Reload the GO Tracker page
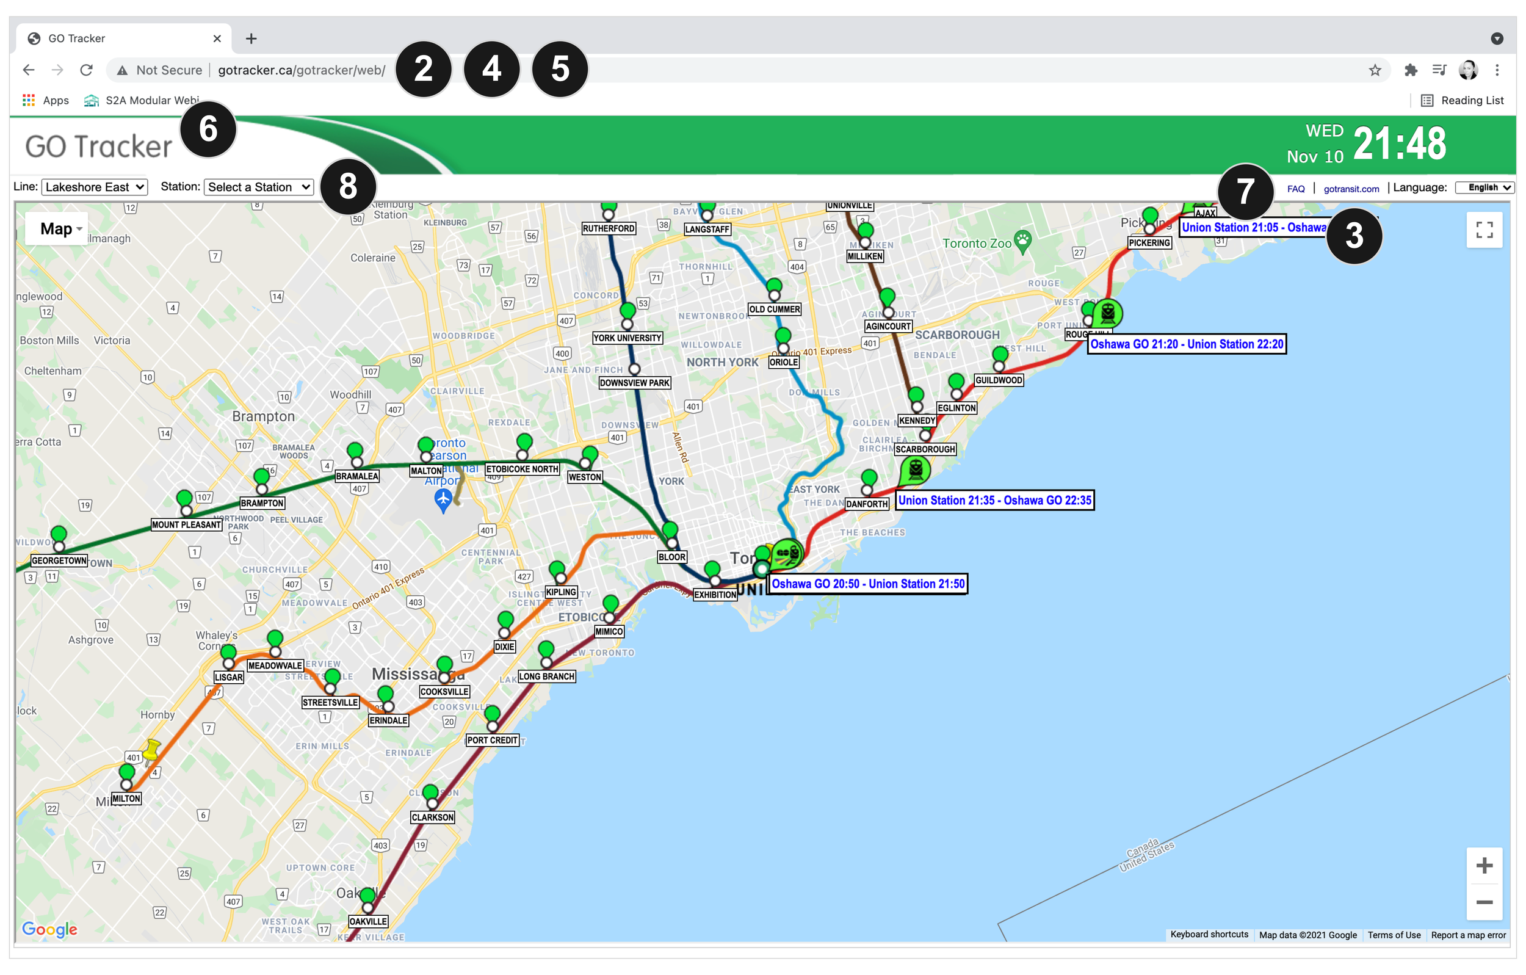This screenshot has height=975, width=1526. click(x=87, y=70)
